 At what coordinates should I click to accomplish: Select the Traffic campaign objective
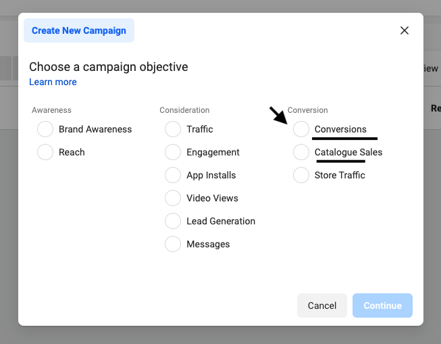(173, 129)
